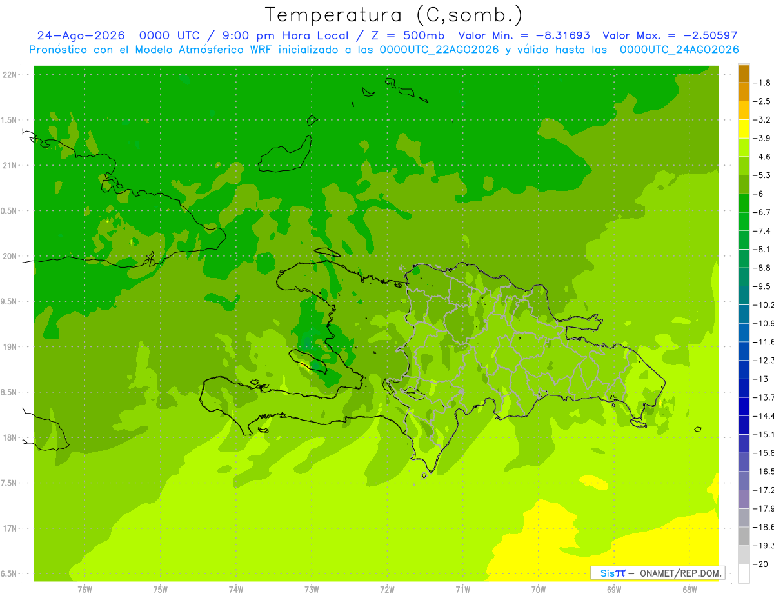Click the '-20' legend value

760,564
